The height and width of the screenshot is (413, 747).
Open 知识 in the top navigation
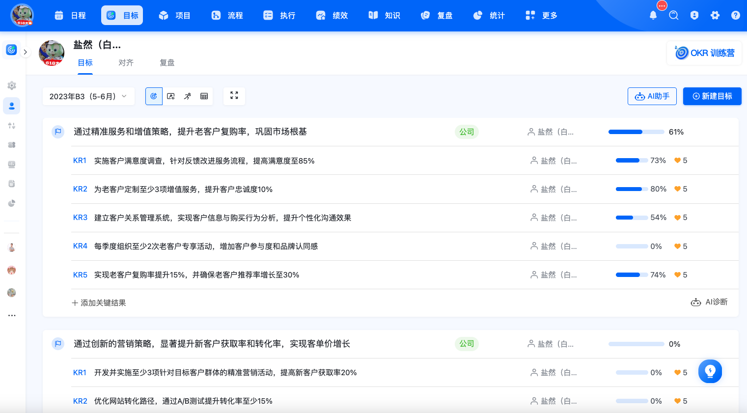coord(385,15)
